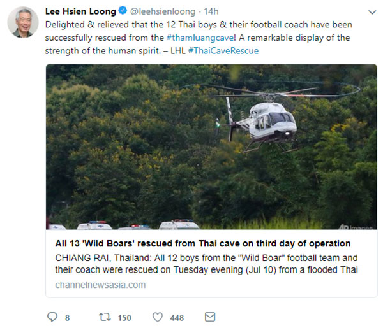Expand the tweet options chevron menu
Image resolution: width=383 pixels, height=328 pixels.
coord(372,11)
